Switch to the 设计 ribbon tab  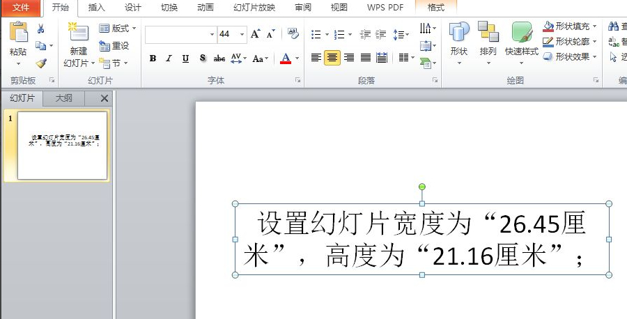[x=133, y=8]
